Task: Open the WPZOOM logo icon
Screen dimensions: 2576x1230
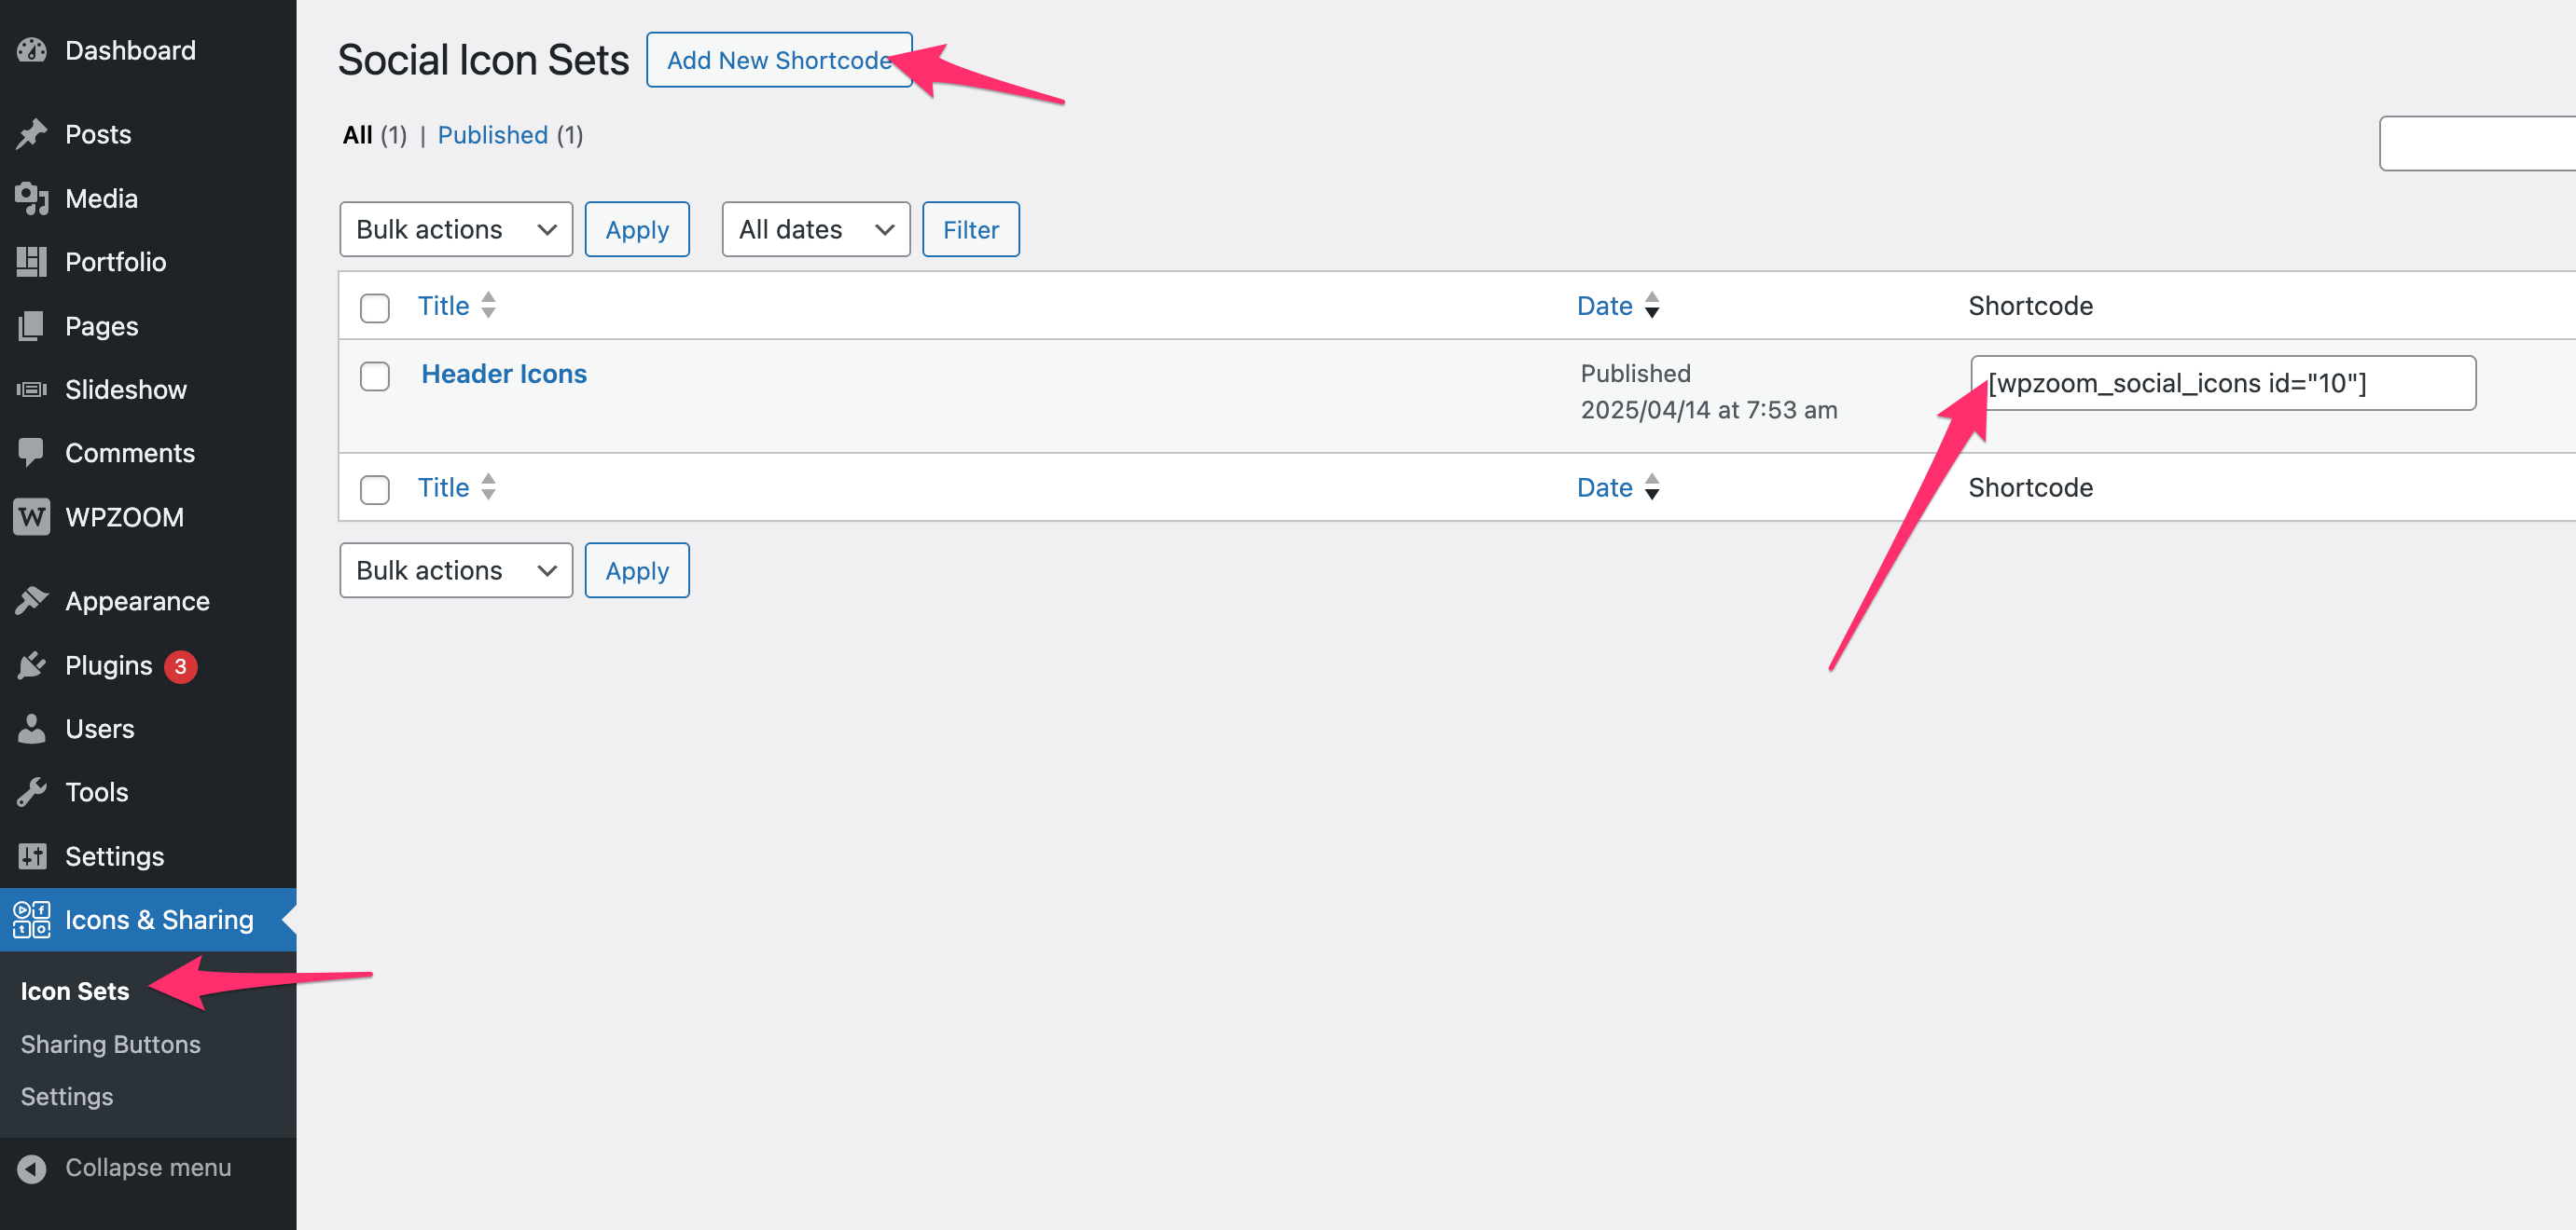Action: tap(32, 516)
